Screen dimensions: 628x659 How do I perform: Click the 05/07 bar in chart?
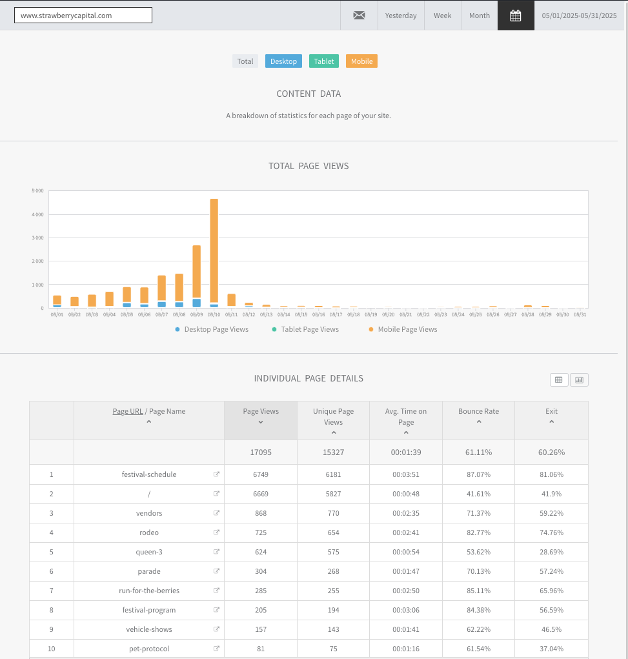point(161,292)
